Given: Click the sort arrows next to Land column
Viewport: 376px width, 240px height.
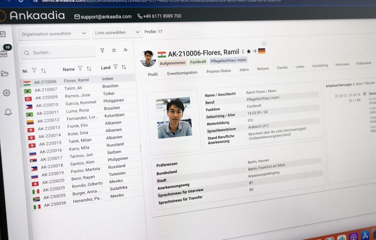Looking at the screenshot, I should [x=123, y=67].
